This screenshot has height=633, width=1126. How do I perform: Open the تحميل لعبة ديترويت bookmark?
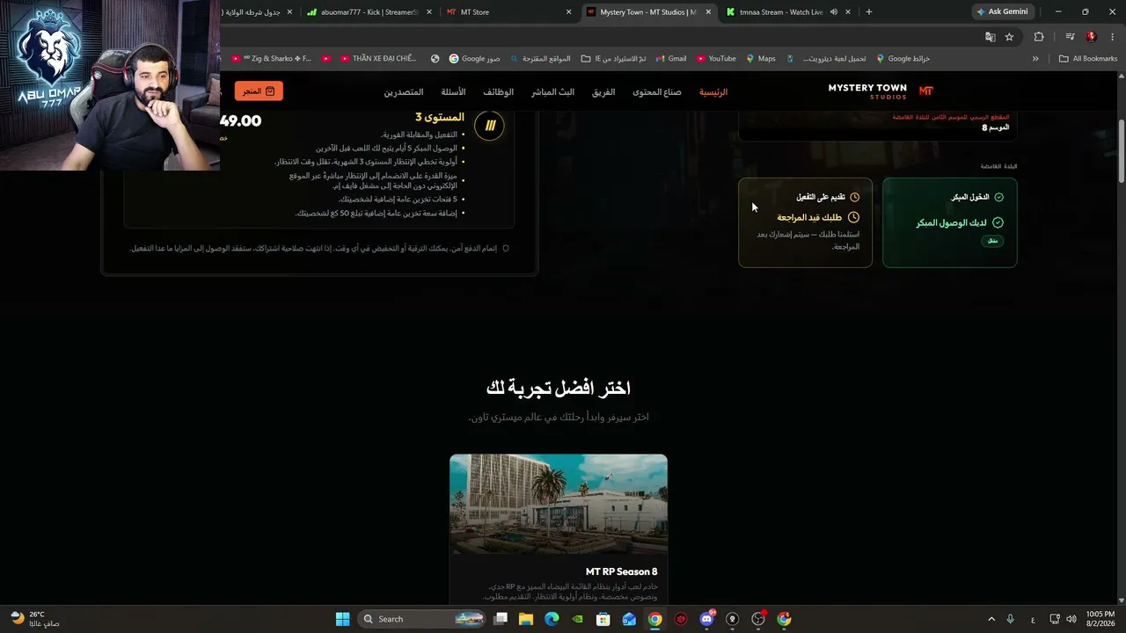tap(826, 59)
